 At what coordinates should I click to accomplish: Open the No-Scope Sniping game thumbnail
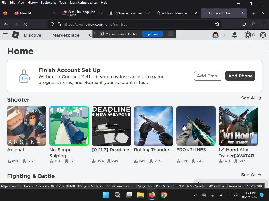click(x=69, y=126)
